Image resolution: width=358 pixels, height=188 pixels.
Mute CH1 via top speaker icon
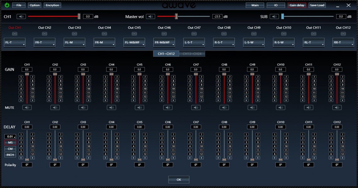click(21, 16)
